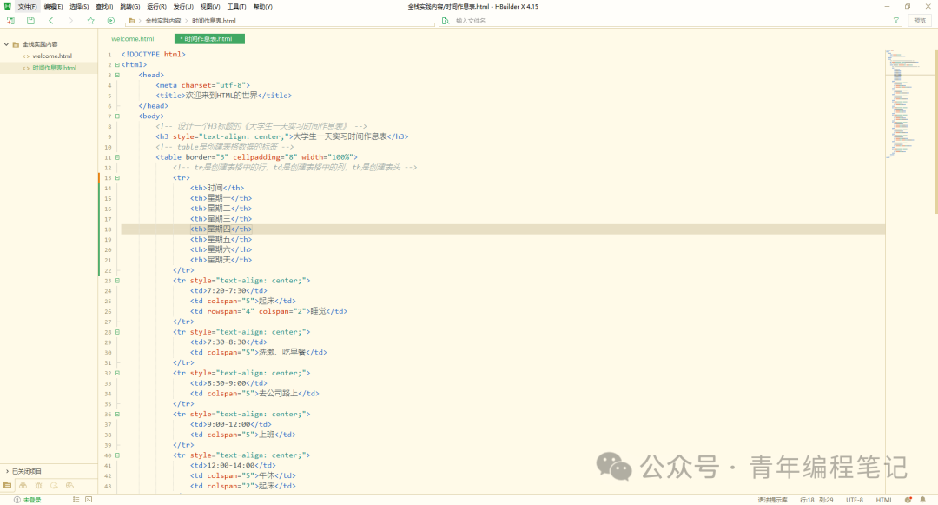Switch to the welcome.html editor tab

click(x=133, y=39)
